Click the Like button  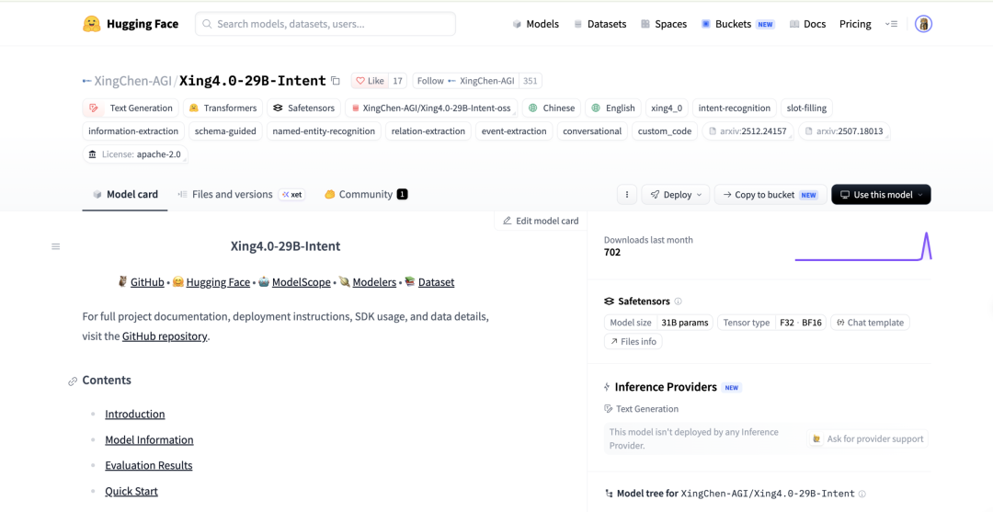click(x=370, y=81)
